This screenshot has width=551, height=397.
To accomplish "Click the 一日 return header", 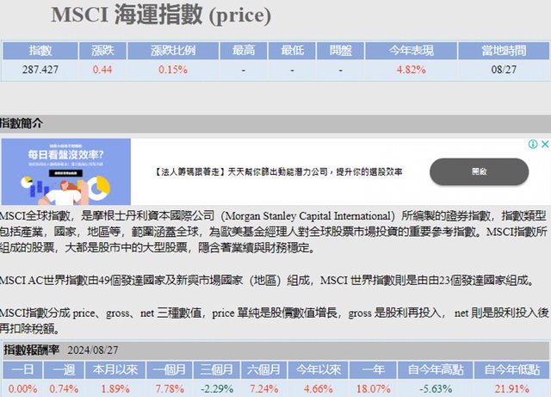I will pos(22,369).
